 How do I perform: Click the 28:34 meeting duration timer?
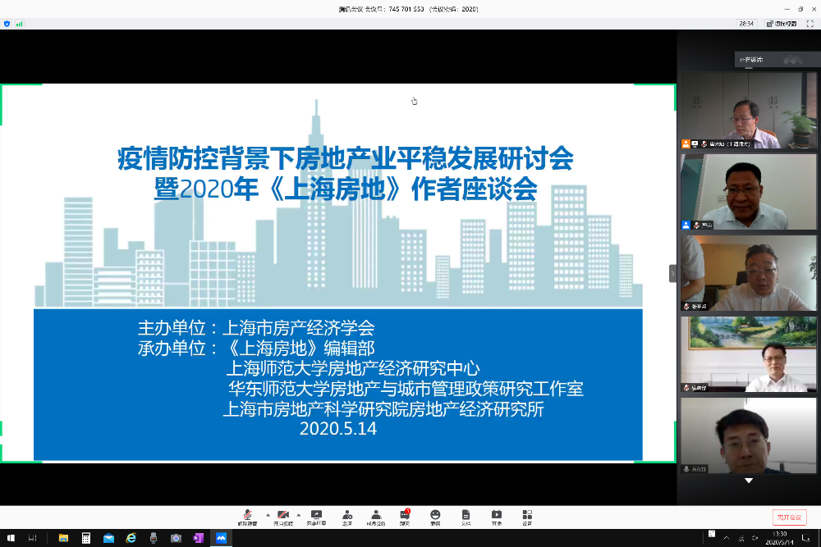(x=746, y=24)
